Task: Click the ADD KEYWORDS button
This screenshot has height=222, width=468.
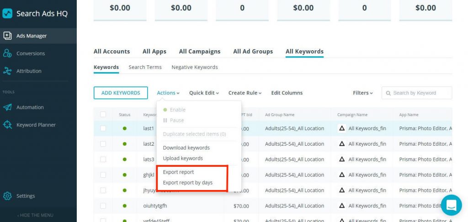Action: (121, 93)
